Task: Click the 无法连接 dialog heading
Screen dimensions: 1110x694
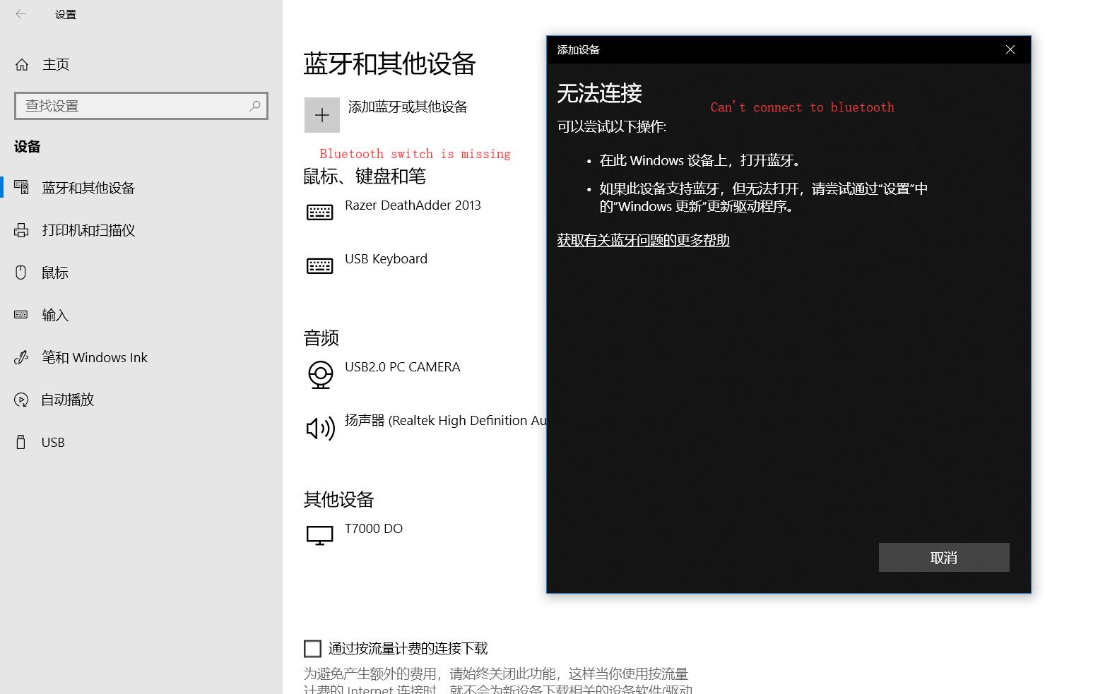Action: pyautogui.click(x=599, y=93)
